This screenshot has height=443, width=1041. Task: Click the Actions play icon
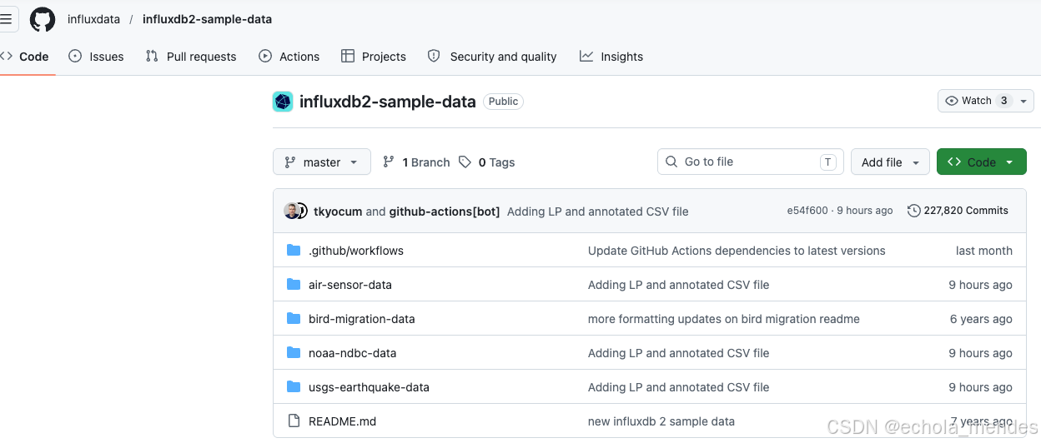[265, 57]
